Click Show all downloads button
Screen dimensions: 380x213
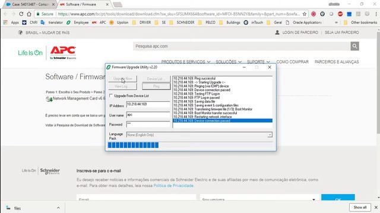point(360,207)
